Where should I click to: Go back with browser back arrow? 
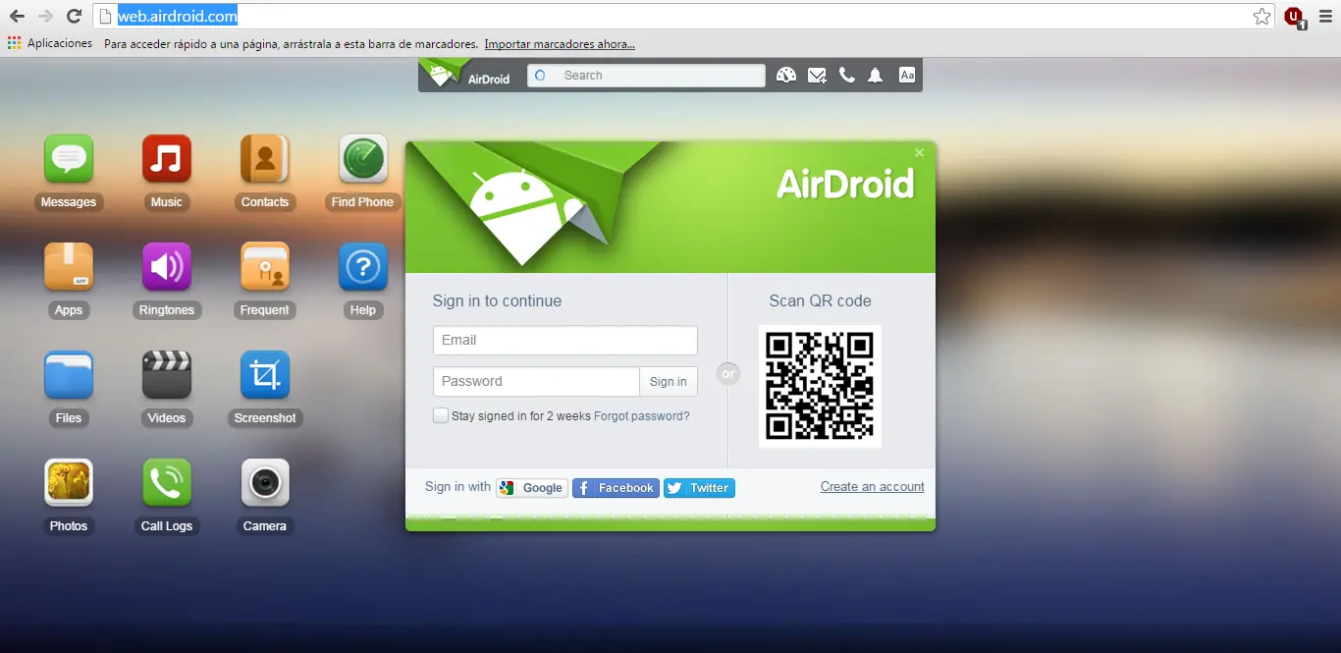coord(17,16)
